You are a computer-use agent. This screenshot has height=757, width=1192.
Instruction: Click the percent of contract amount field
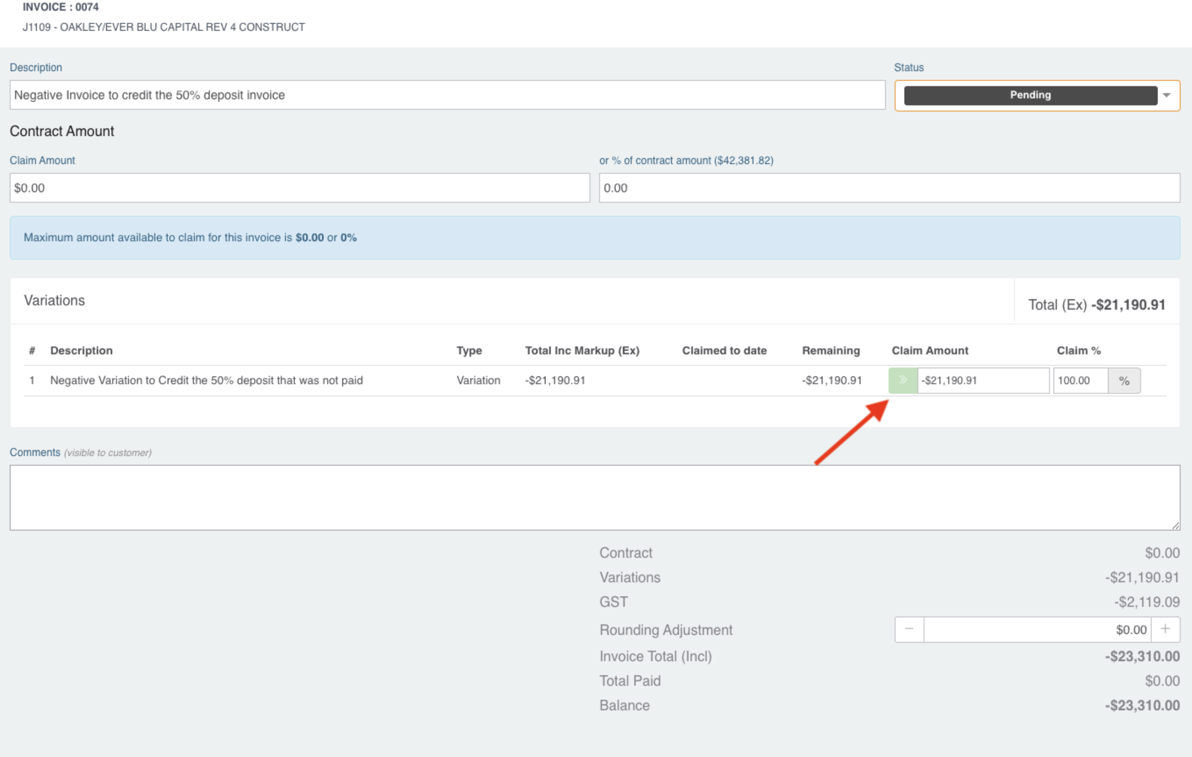click(x=889, y=188)
